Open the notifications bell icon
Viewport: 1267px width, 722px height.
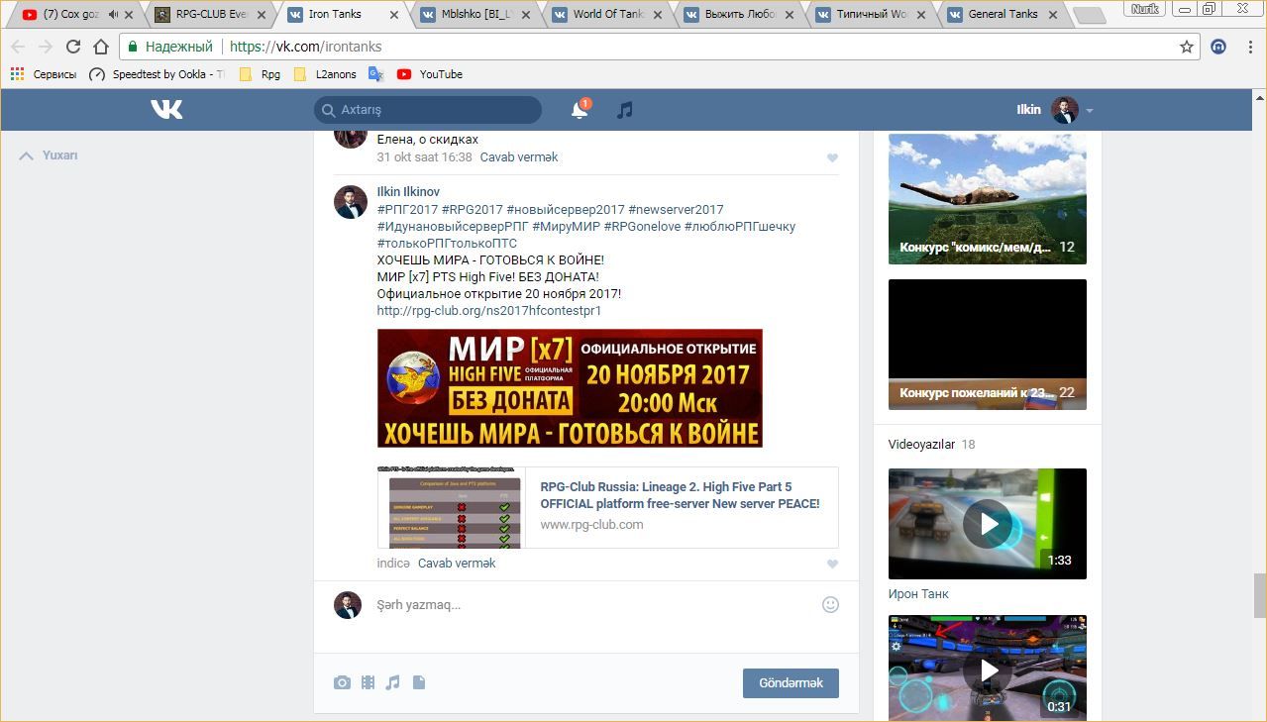point(580,110)
